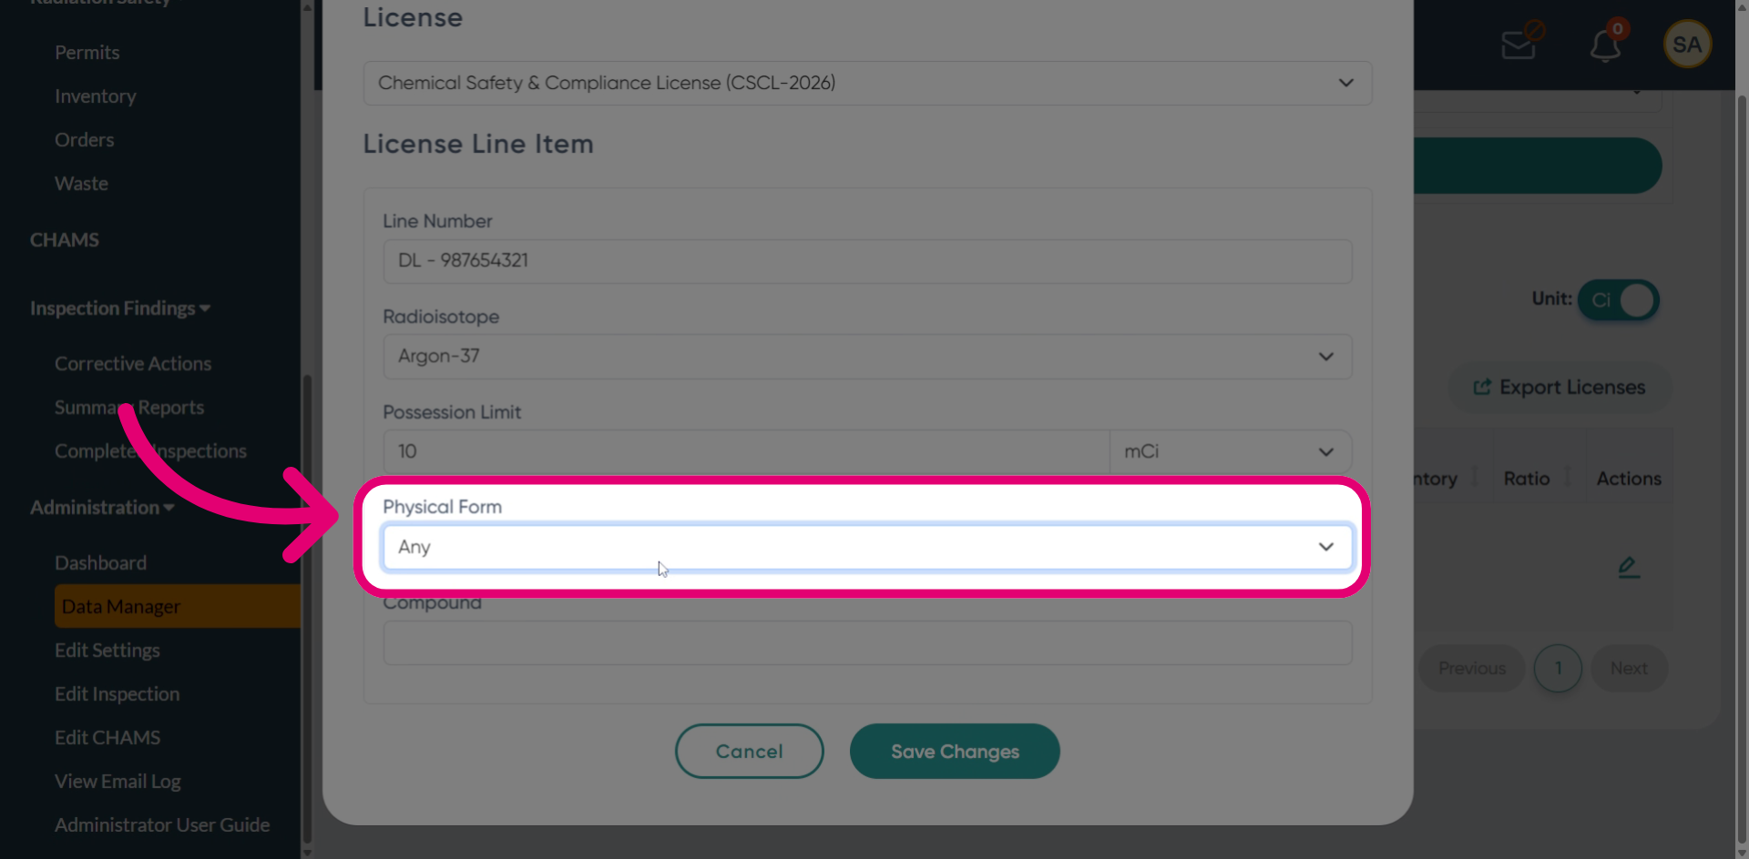Image resolution: width=1749 pixels, height=859 pixels.
Task: Click Save Changes
Action: pos(955,752)
